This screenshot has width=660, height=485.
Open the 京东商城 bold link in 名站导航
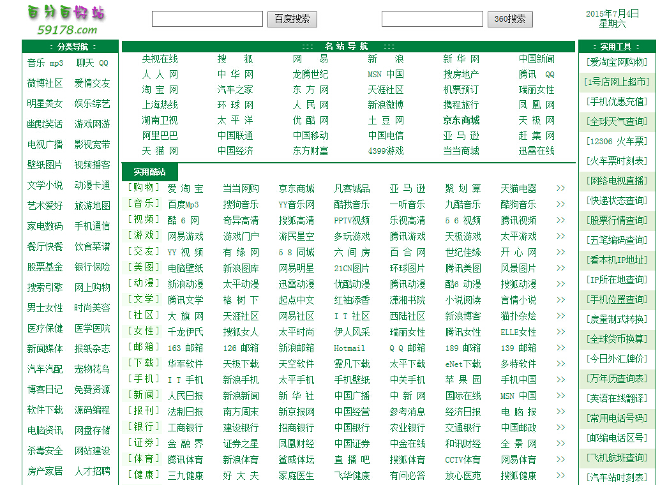[461, 121]
